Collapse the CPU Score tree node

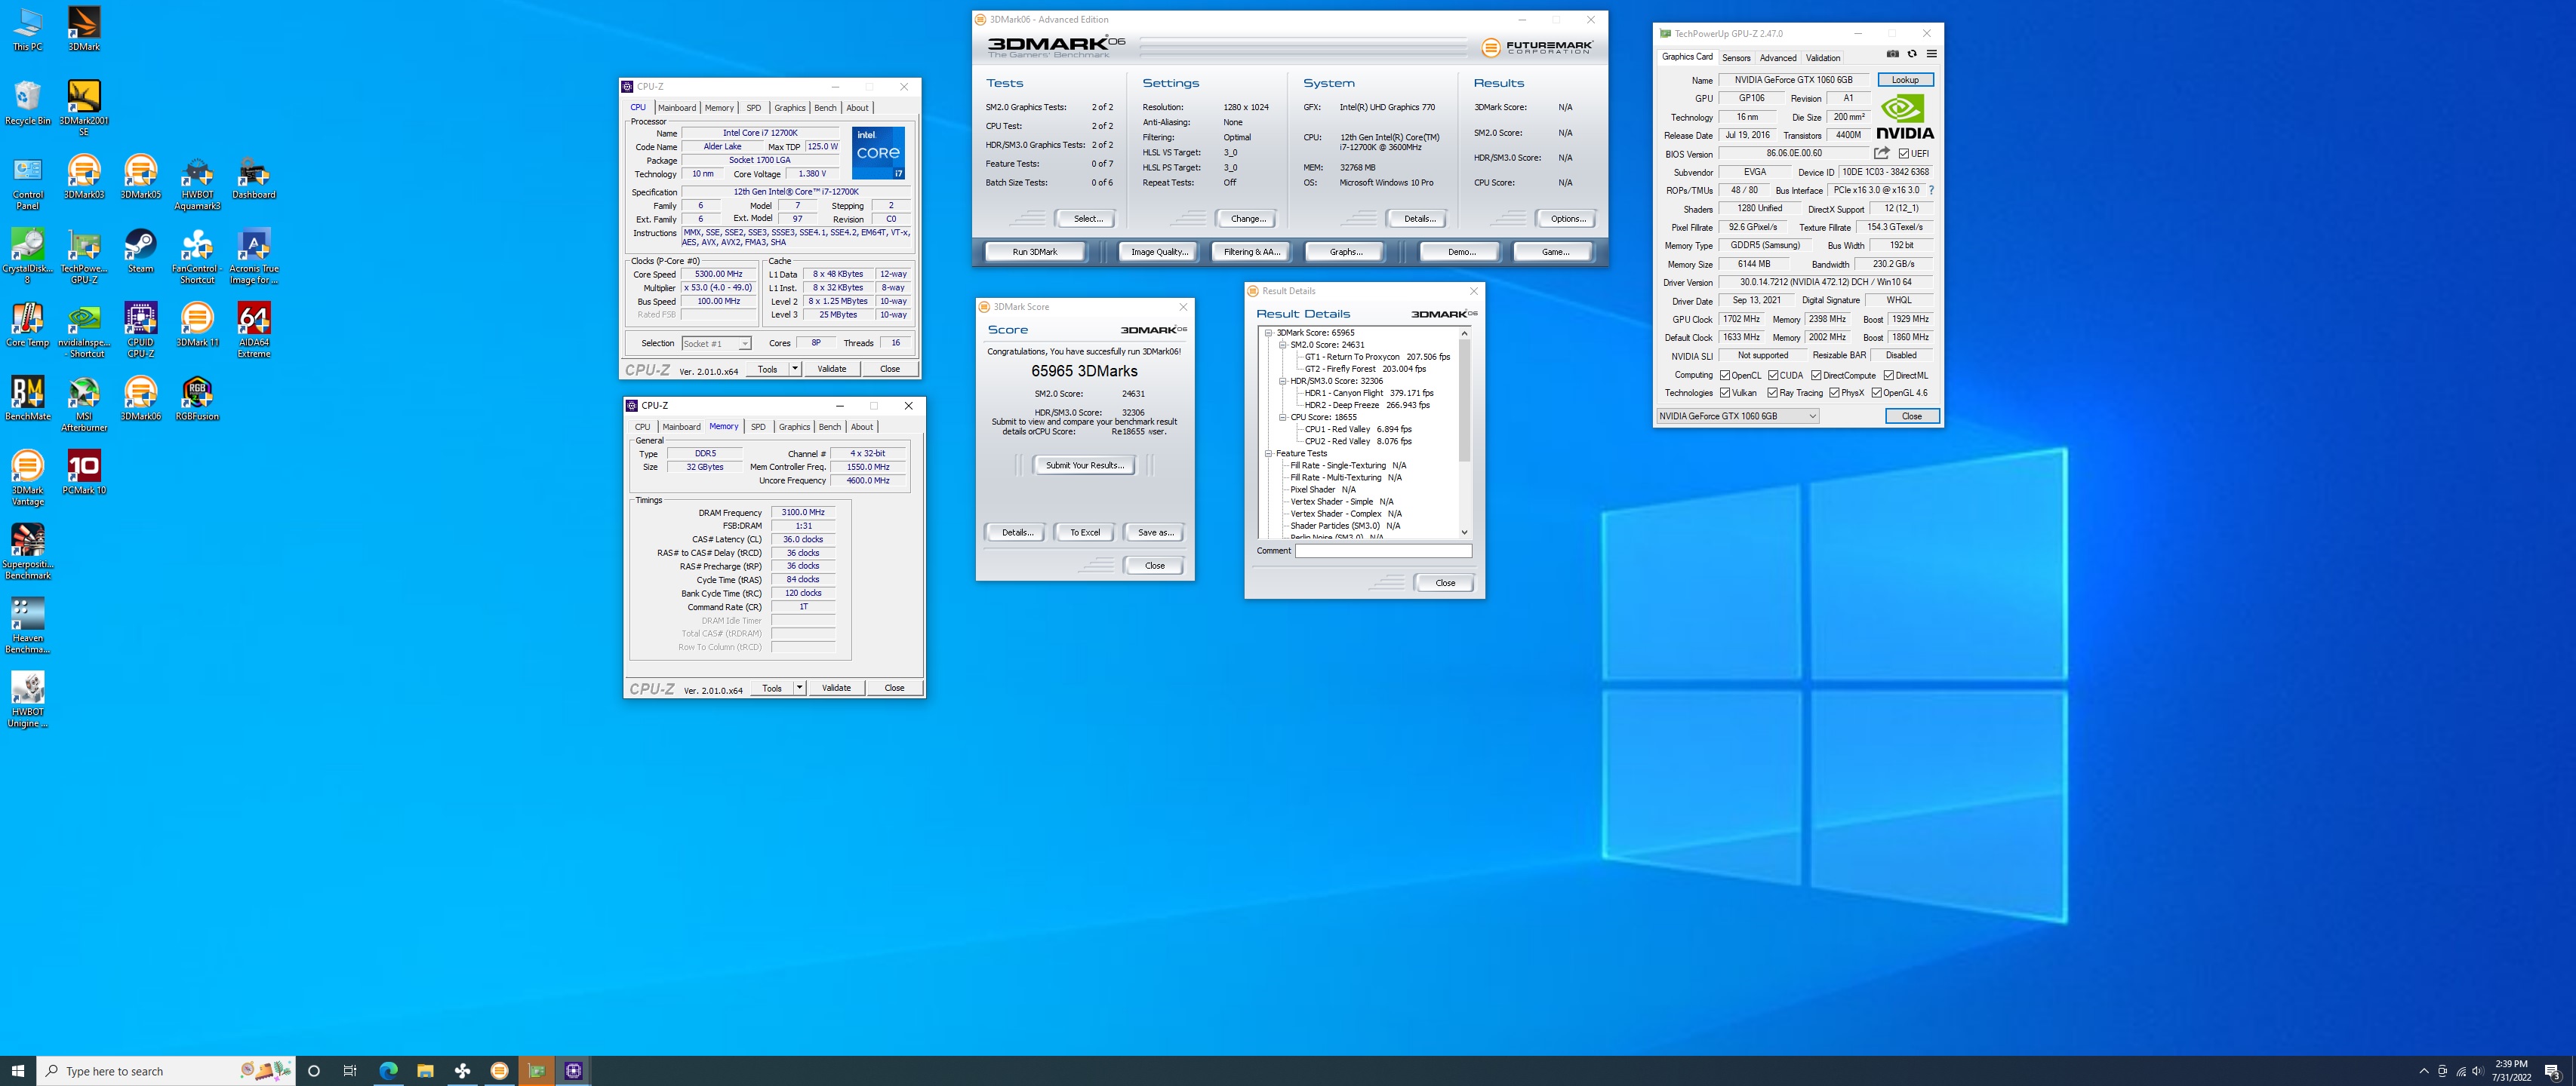[x=1282, y=418]
